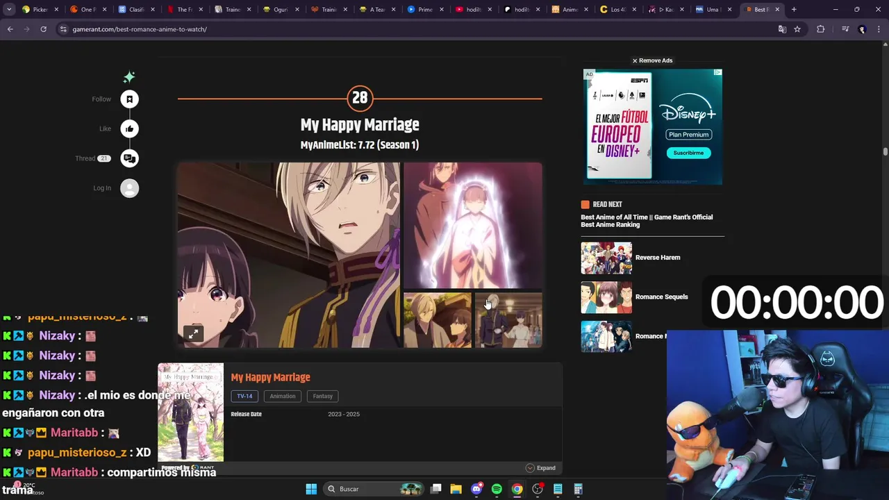
Task: Open the translate page icon
Action: (782, 29)
